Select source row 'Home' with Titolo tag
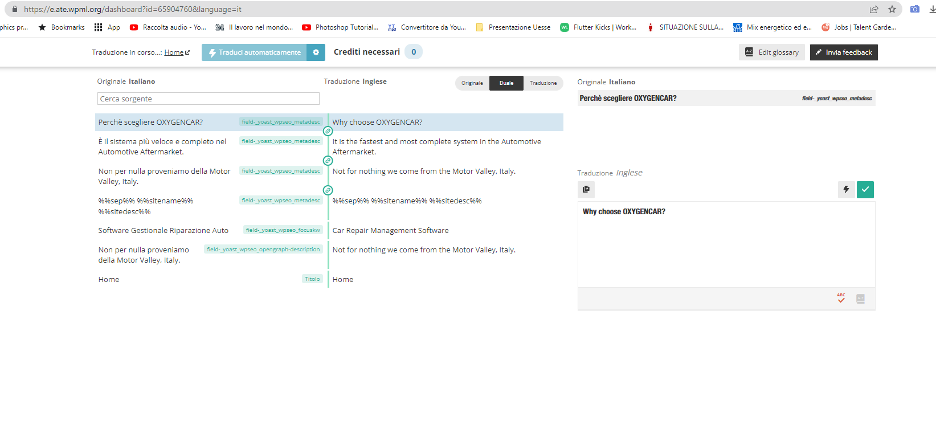Image resolution: width=936 pixels, height=437 pixels. (x=109, y=280)
